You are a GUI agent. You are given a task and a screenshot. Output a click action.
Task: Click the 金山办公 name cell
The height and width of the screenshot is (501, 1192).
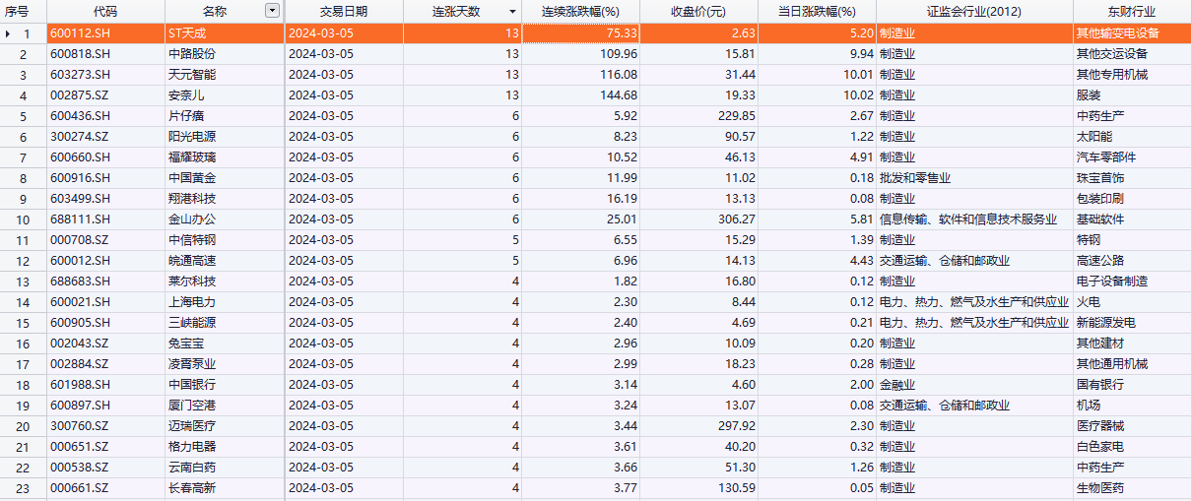click(192, 219)
